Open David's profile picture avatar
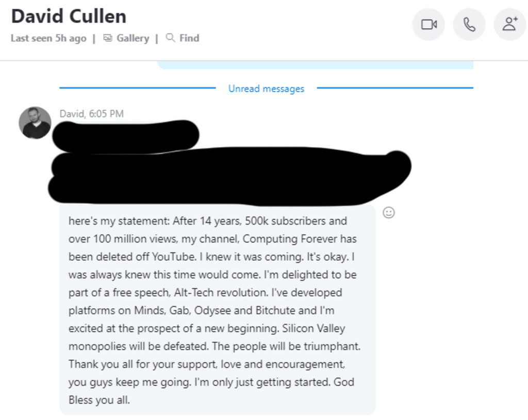This screenshot has width=528, height=420. [35, 123]
